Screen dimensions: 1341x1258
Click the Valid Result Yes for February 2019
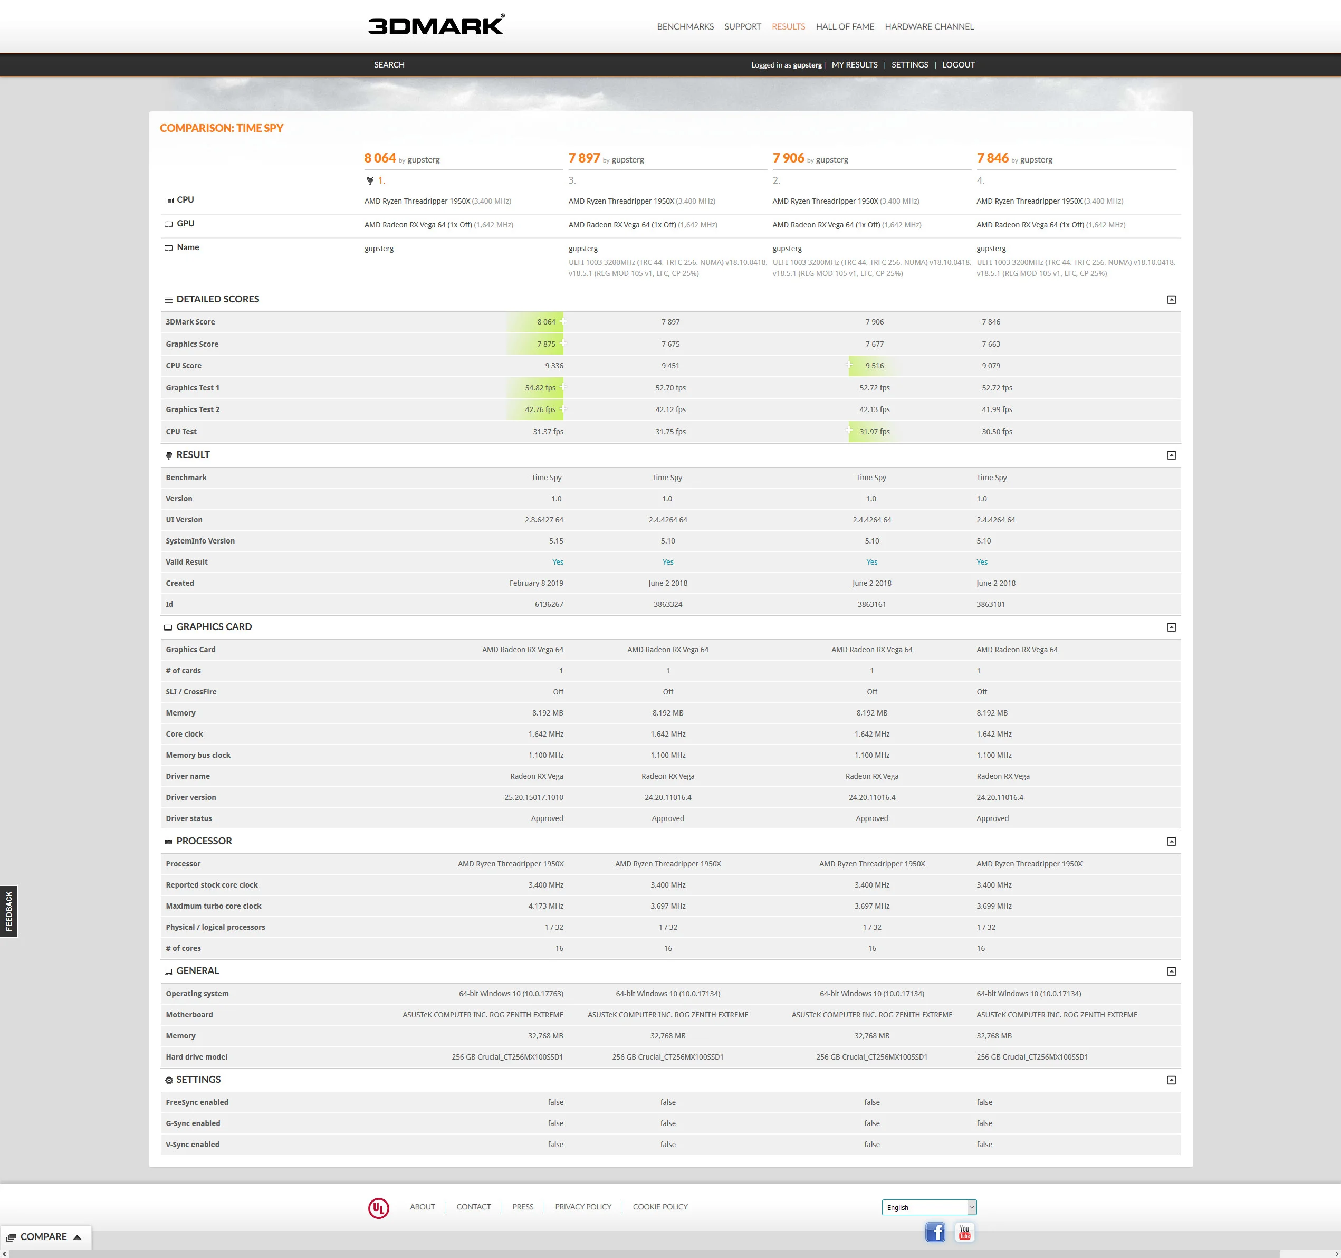[558, 562]
